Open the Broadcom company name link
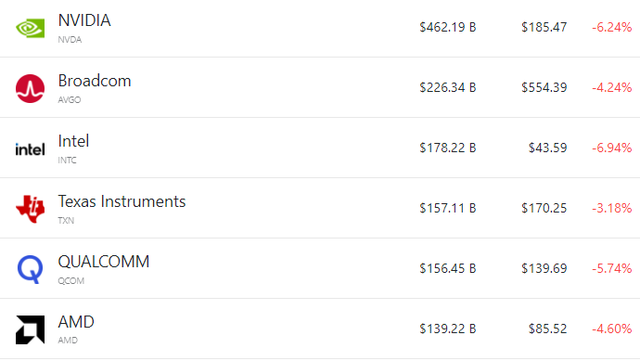The height and width of the screenshot is (361, 640). pyautogui.click(x=95, y=81)
